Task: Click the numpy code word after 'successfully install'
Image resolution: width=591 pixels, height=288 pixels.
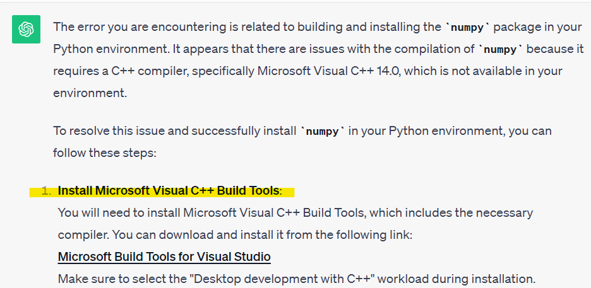Action: [x=324, y=131]
